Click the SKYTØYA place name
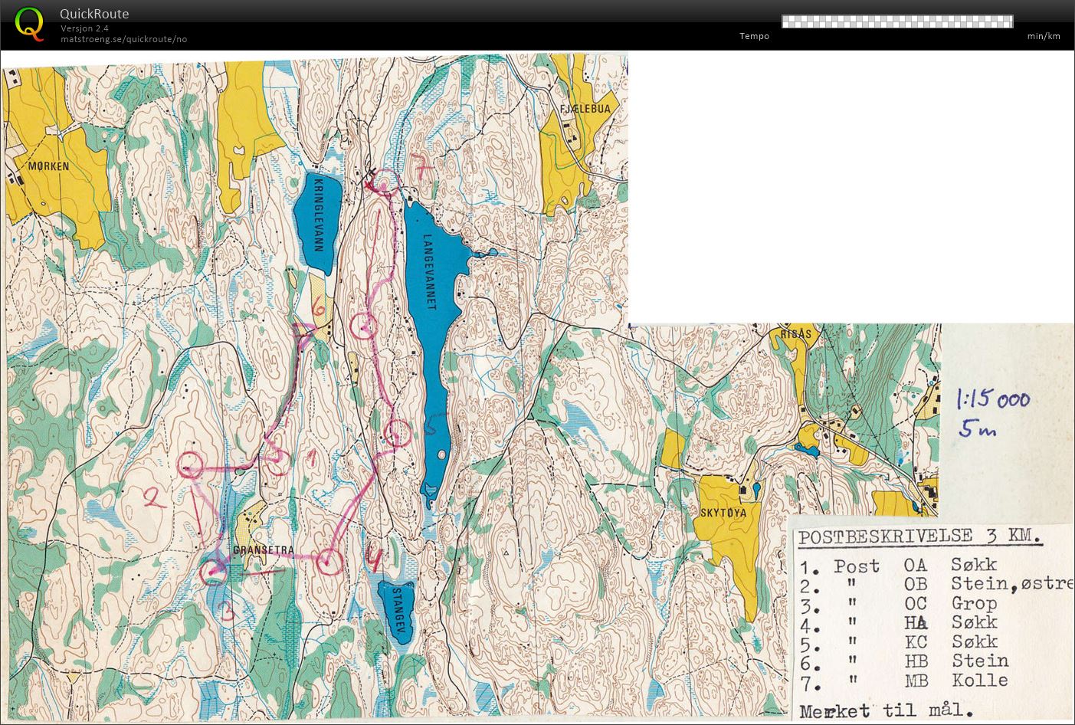The width and height of the screenshot is (1075, 725). tap(724, 514)
